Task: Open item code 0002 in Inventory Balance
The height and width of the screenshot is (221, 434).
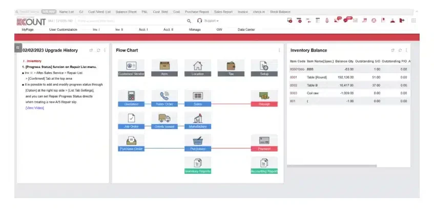Action: click(294, 85)
